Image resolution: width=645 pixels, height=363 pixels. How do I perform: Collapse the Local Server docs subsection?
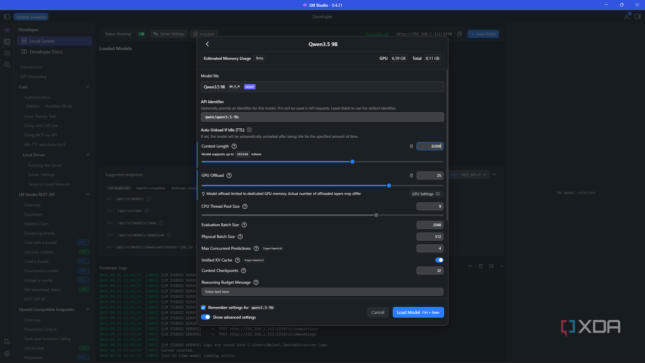pos(88,155)
